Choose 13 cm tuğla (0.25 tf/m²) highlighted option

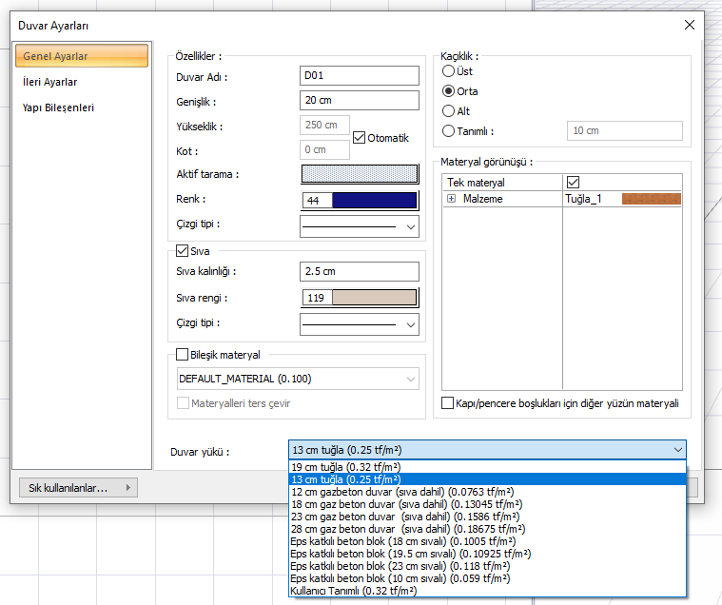tap(487, 479)
